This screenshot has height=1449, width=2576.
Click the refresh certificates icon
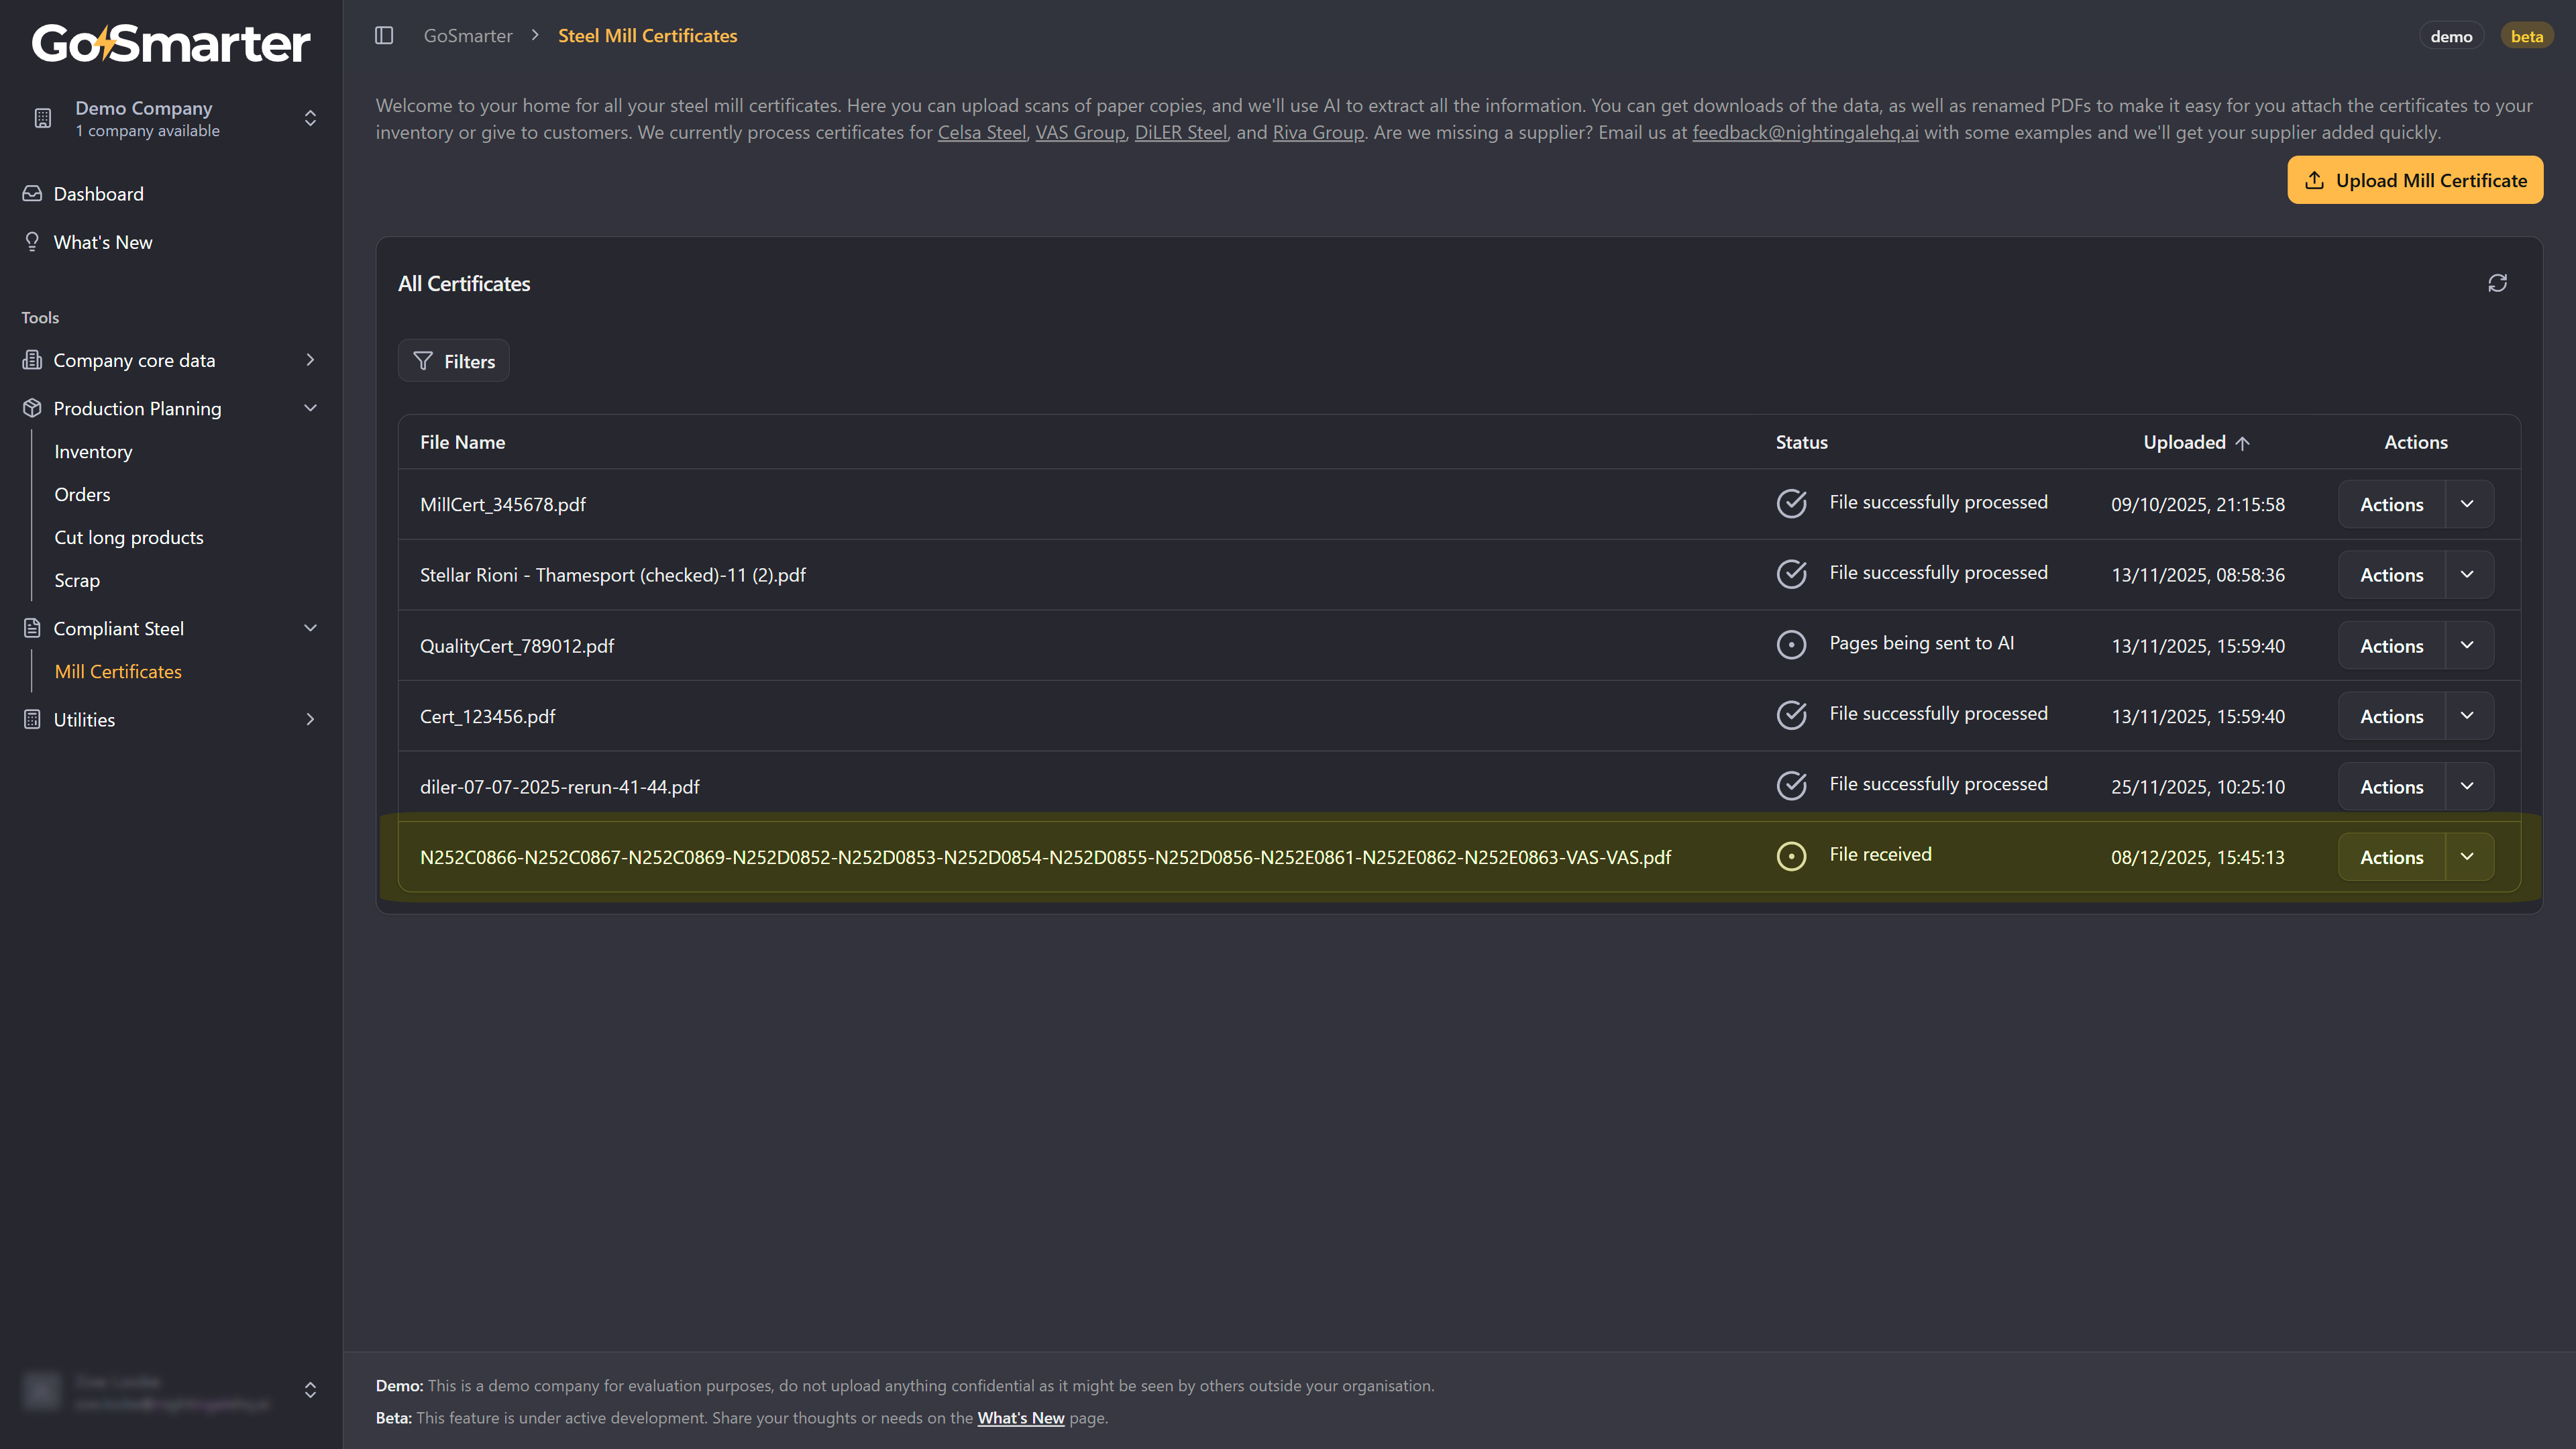pos(2497,283)
